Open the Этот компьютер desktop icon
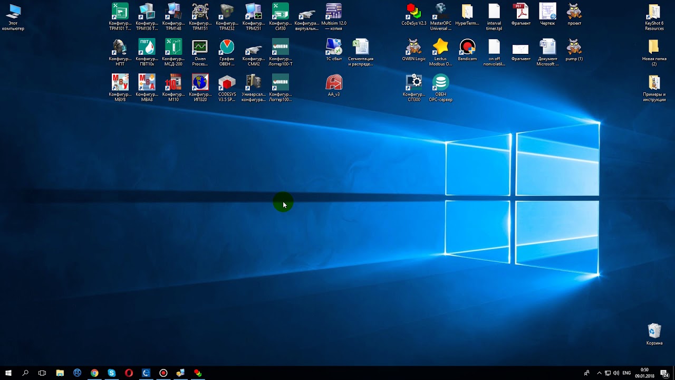 [x=13, y=17]
